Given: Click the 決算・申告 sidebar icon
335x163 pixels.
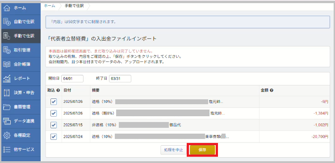Looking at the screenshot, I should pos(7,93).
